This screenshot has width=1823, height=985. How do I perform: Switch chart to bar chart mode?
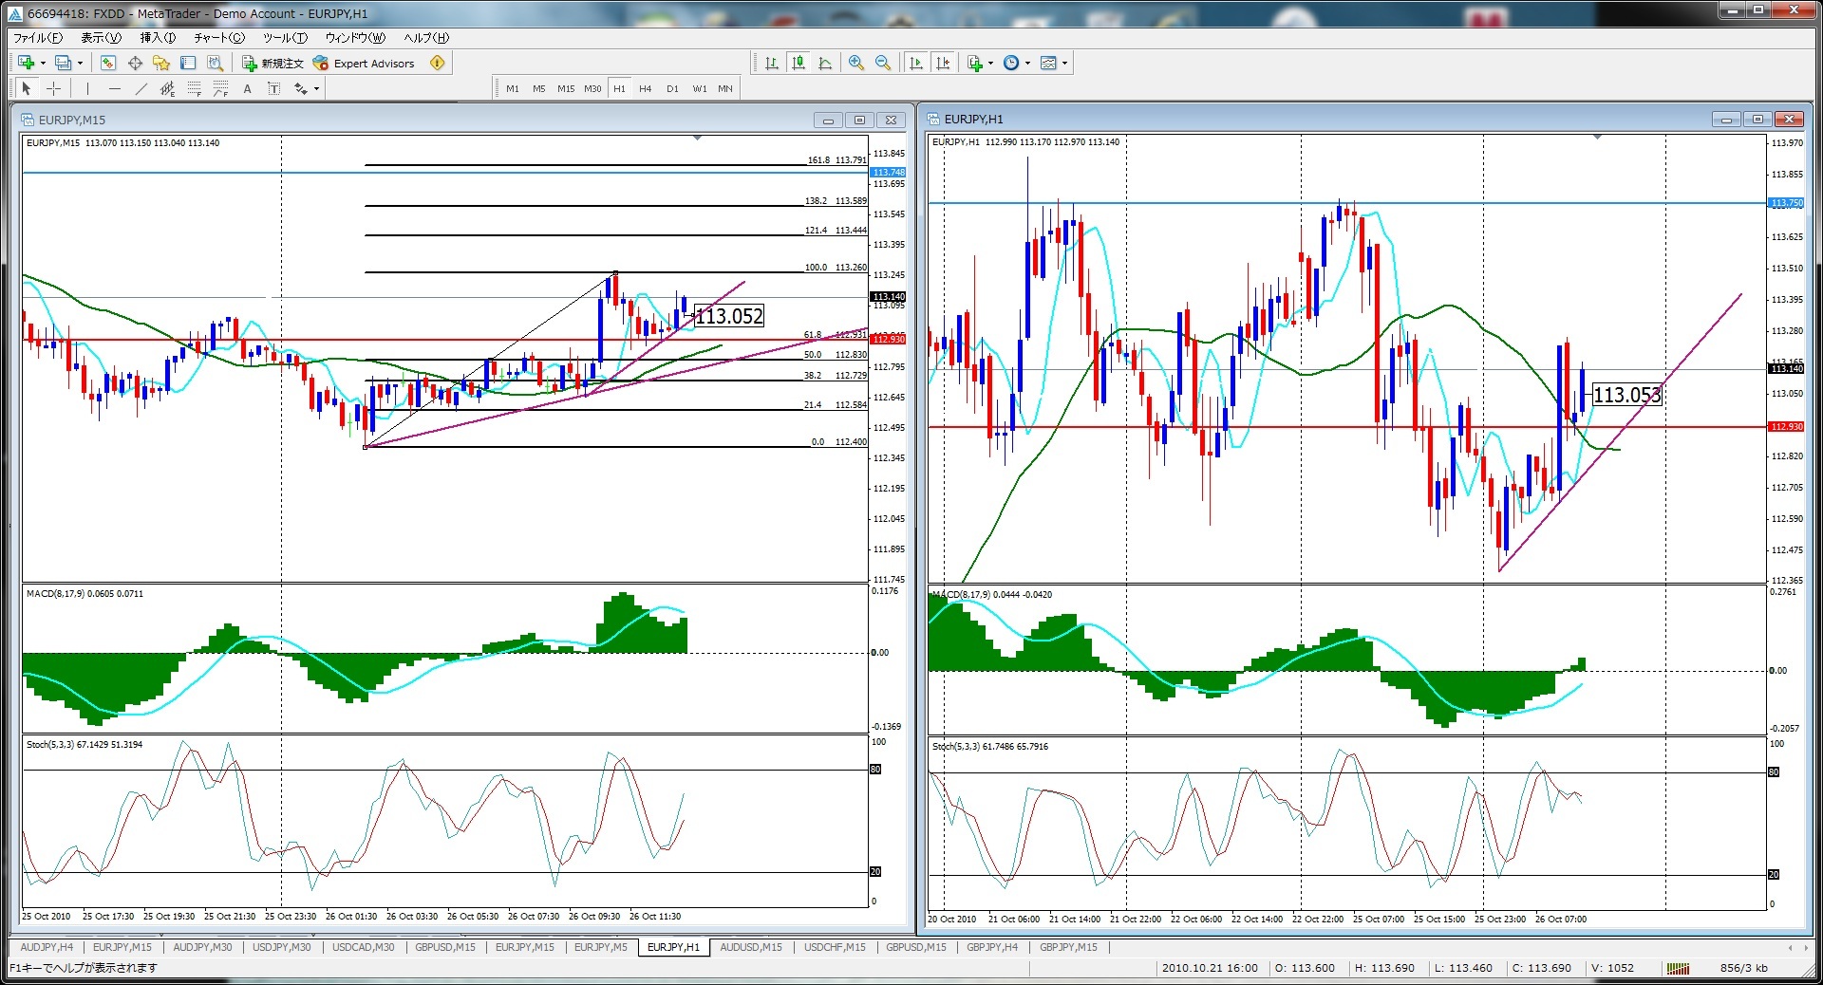(772, 63)
